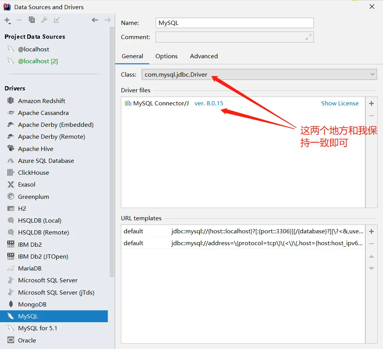The height and width of the screenshot is (349, 383).
Task: Click the Oracle driver icon
Action: [11, 340]
